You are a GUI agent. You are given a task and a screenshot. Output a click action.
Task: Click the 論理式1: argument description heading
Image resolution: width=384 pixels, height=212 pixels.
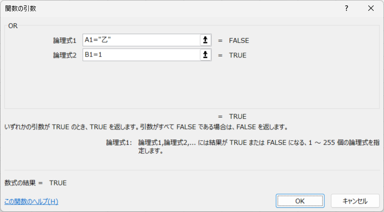click(x=119, y=143)
